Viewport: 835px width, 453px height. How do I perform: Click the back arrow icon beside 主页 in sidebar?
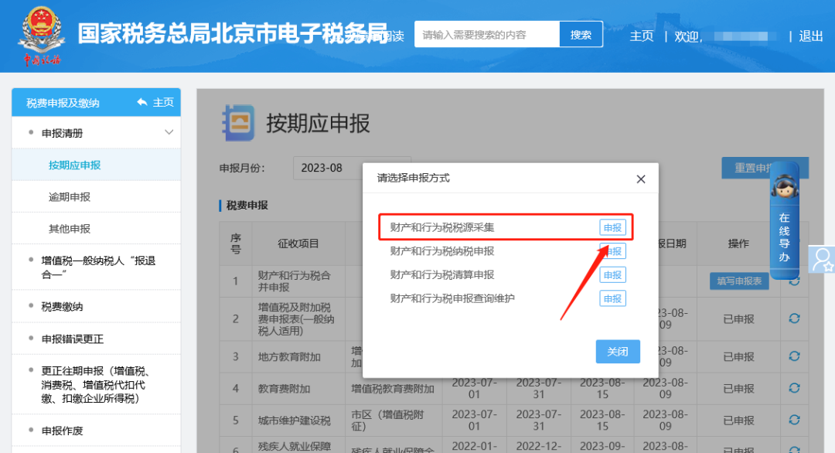pos(142,102)
